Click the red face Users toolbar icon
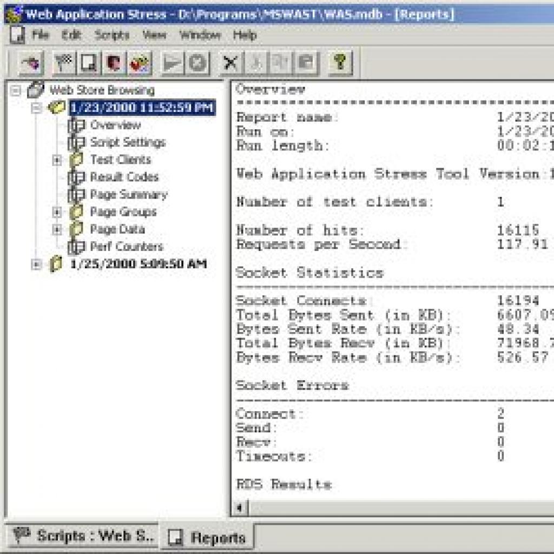The height and width of the screenshot is (554, 554). point(114,63)
